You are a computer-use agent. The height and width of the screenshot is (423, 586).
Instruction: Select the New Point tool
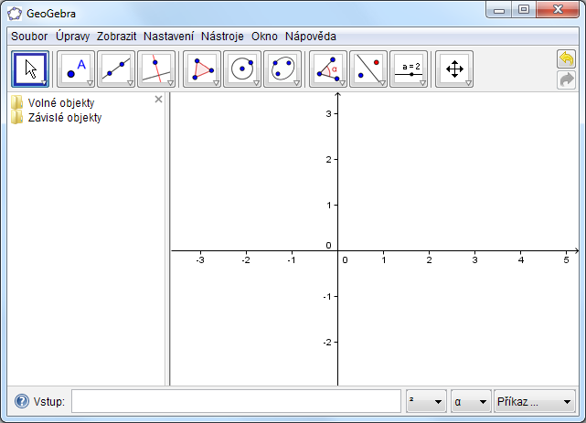[76, 69]
